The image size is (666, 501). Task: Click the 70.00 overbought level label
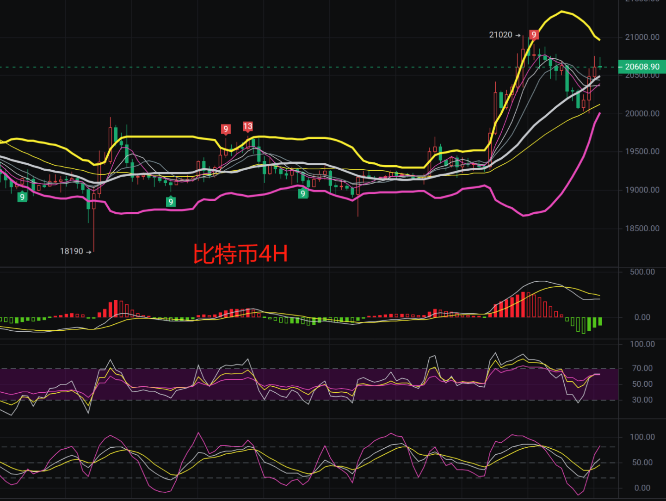642,368
